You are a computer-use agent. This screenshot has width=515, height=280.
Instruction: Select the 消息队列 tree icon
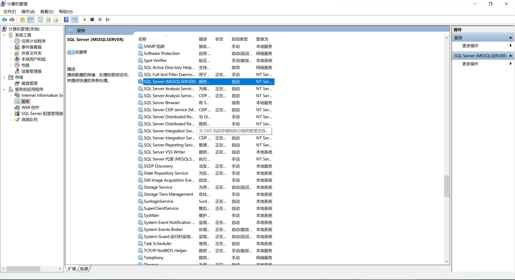coord(17,119)
